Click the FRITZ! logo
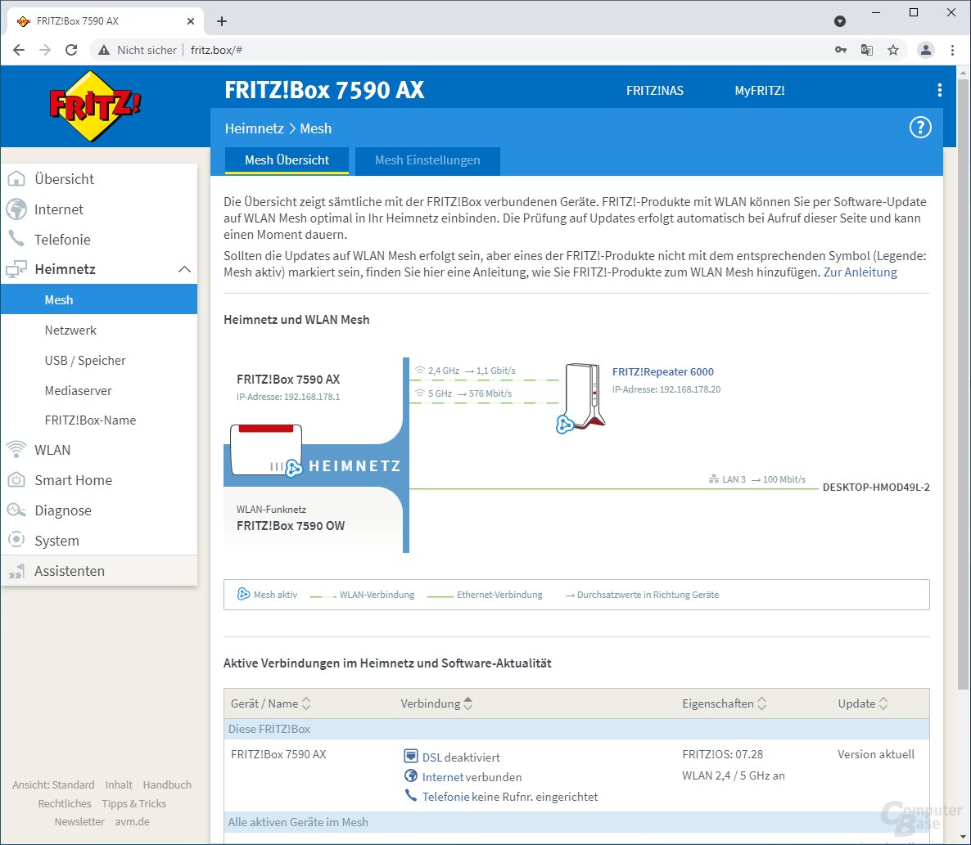This screenshot has height=845, width=971. tap(95, 106)
